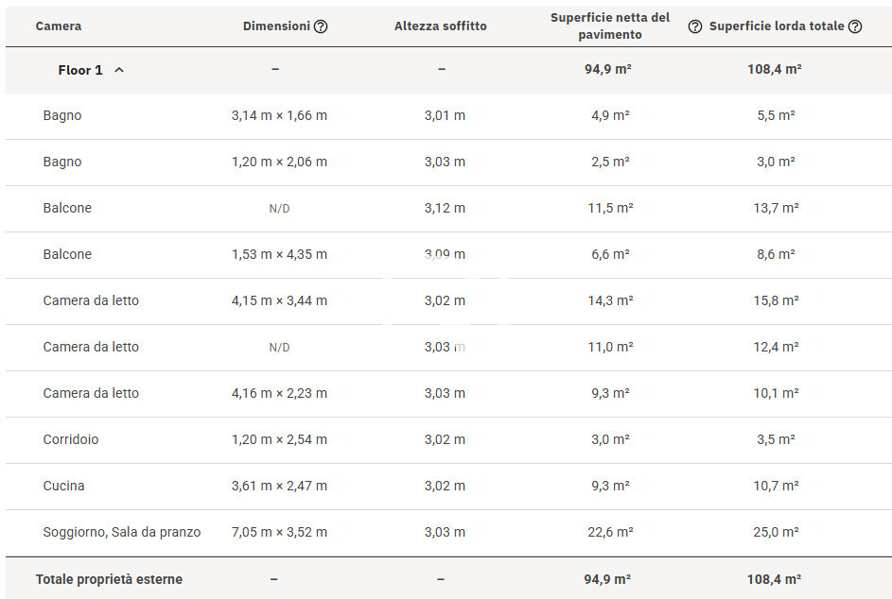
Task: Select the Bagno row measuring 1,20 m × 2,06 m
Action: click(x=62, y=162)
